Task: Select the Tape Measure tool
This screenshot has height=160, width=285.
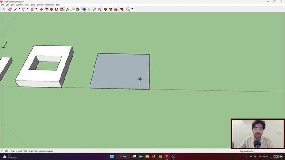Action: (68, 9)
